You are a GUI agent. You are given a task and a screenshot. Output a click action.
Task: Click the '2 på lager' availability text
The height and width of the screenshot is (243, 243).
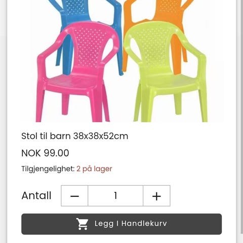94,169
